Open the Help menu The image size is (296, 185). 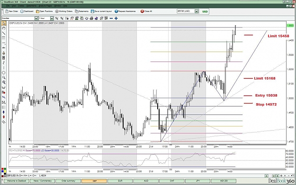[65, 6]
